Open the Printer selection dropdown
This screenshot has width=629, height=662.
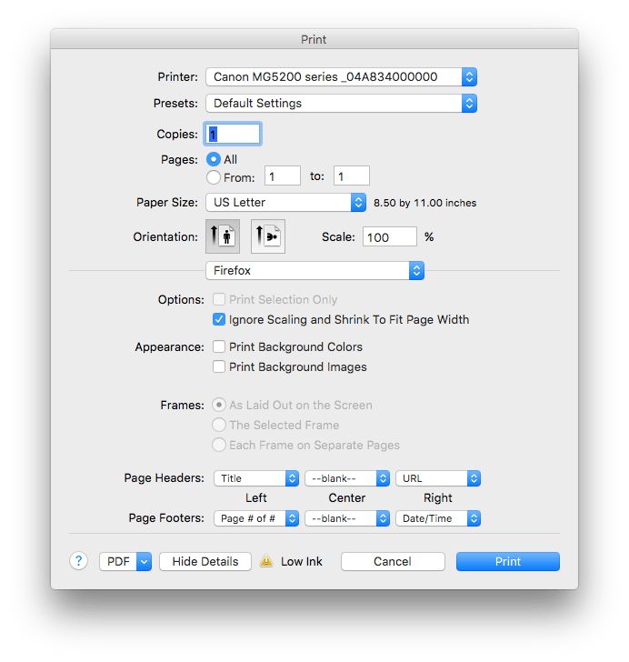pos(341,77)
